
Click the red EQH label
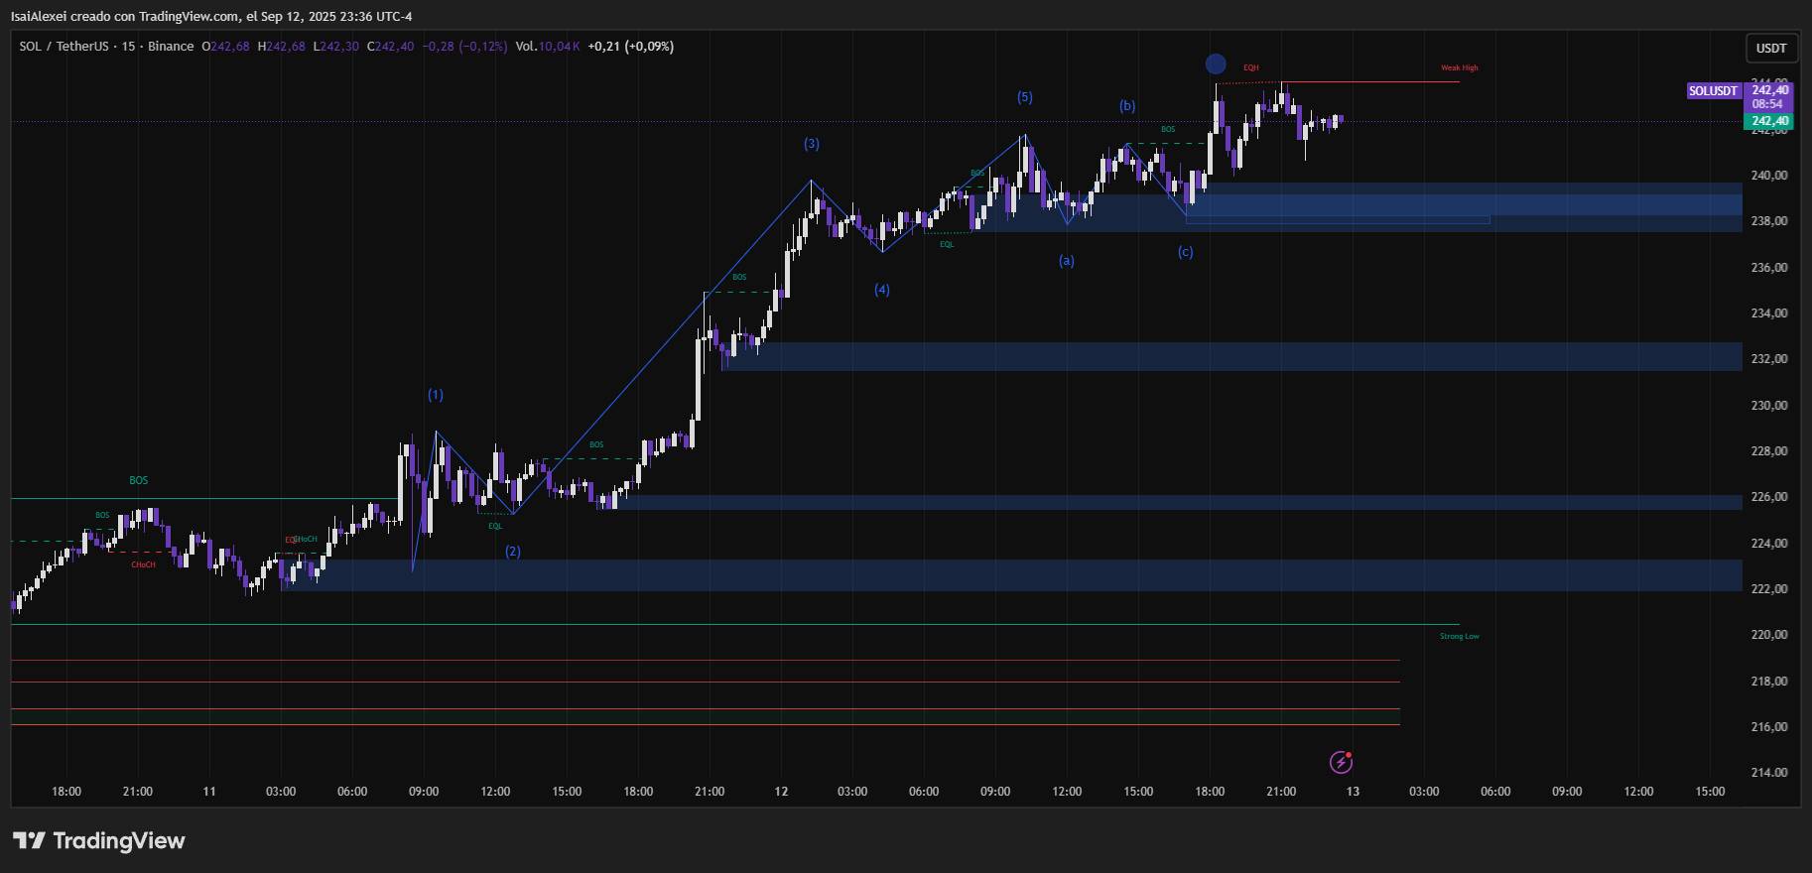click(x=1250, y=68)
